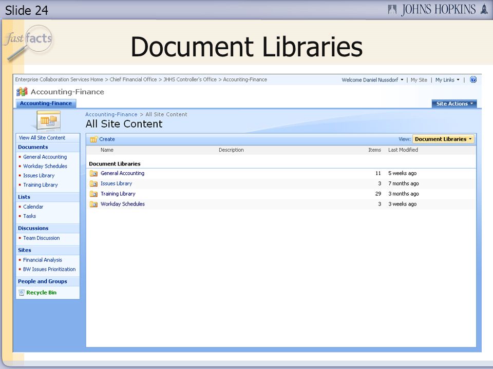Click the Workday Schedules folder icon
This screenshot has width=493, height=369.
point(93,204)
